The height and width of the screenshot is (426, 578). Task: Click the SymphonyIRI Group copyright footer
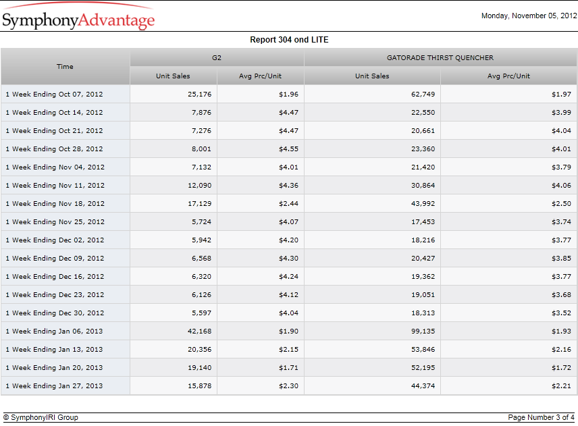point(41,417)
